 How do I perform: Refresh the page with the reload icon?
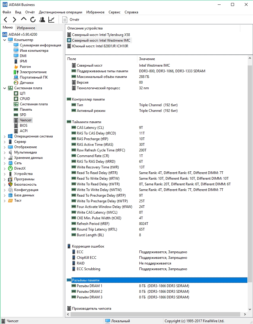click(33, 20)
